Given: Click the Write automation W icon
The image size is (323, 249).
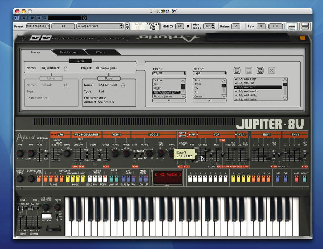Looking at the screenshot, I should coord(39,18).
